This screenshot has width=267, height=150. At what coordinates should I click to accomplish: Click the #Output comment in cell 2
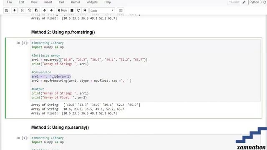[38, 89]
